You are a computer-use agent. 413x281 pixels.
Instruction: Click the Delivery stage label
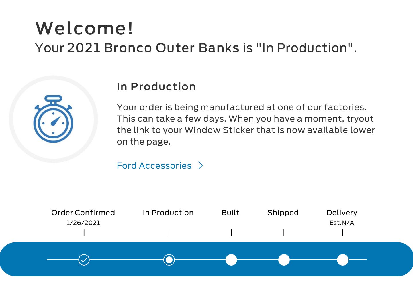342,213
